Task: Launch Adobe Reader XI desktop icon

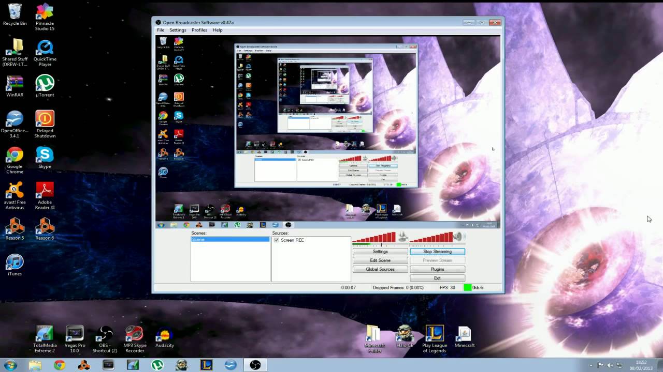Action: (x=45, y=196)
